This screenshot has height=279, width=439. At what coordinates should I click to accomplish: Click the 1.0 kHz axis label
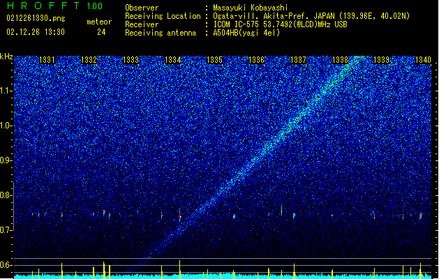pos(6,126)
